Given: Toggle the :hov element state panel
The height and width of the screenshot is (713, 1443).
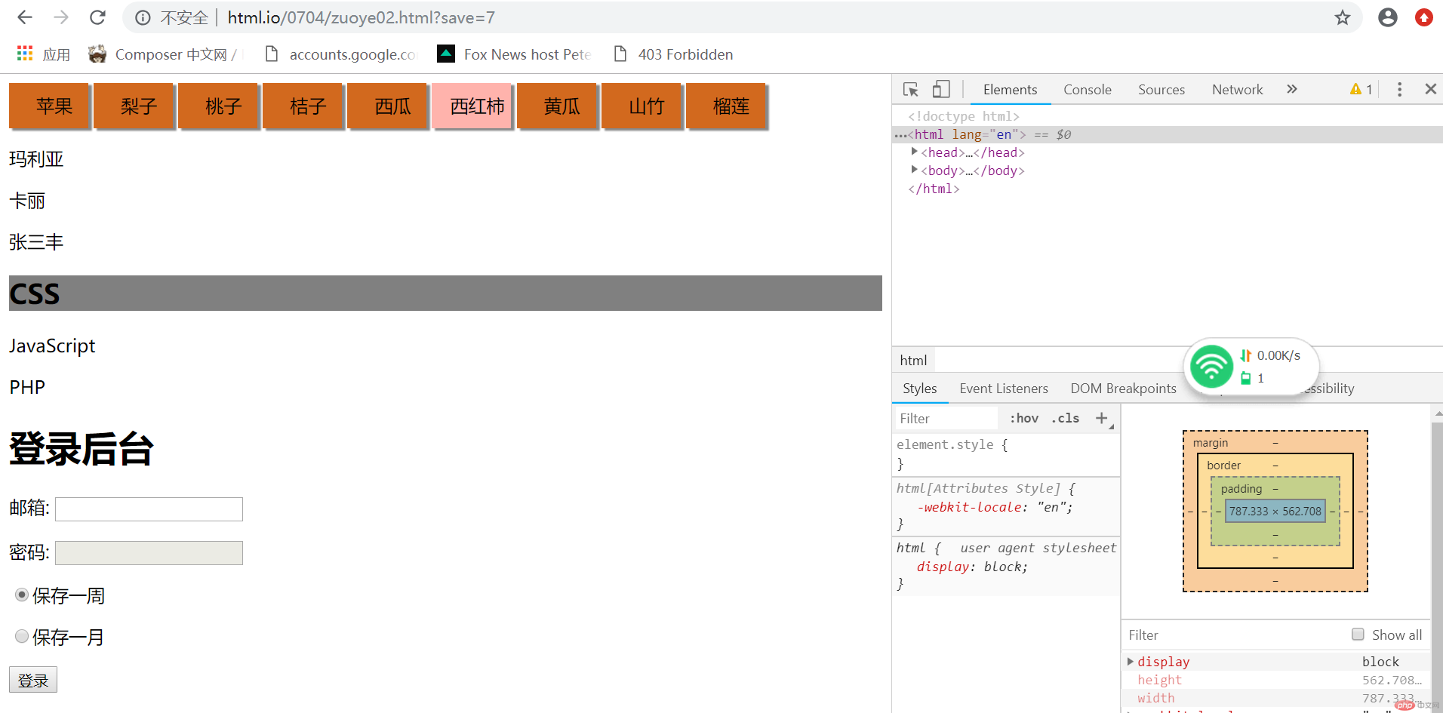Looking at the screenshot, I should (1024, 418).
